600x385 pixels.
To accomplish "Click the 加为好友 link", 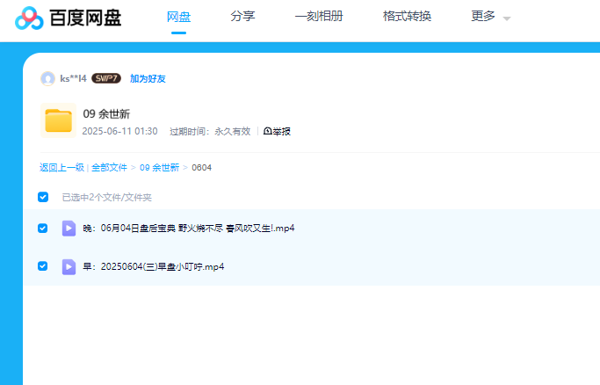I will 148,78.
